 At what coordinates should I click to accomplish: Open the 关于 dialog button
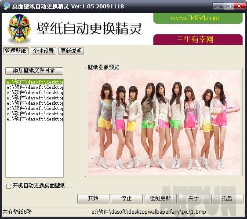(194, 198)
